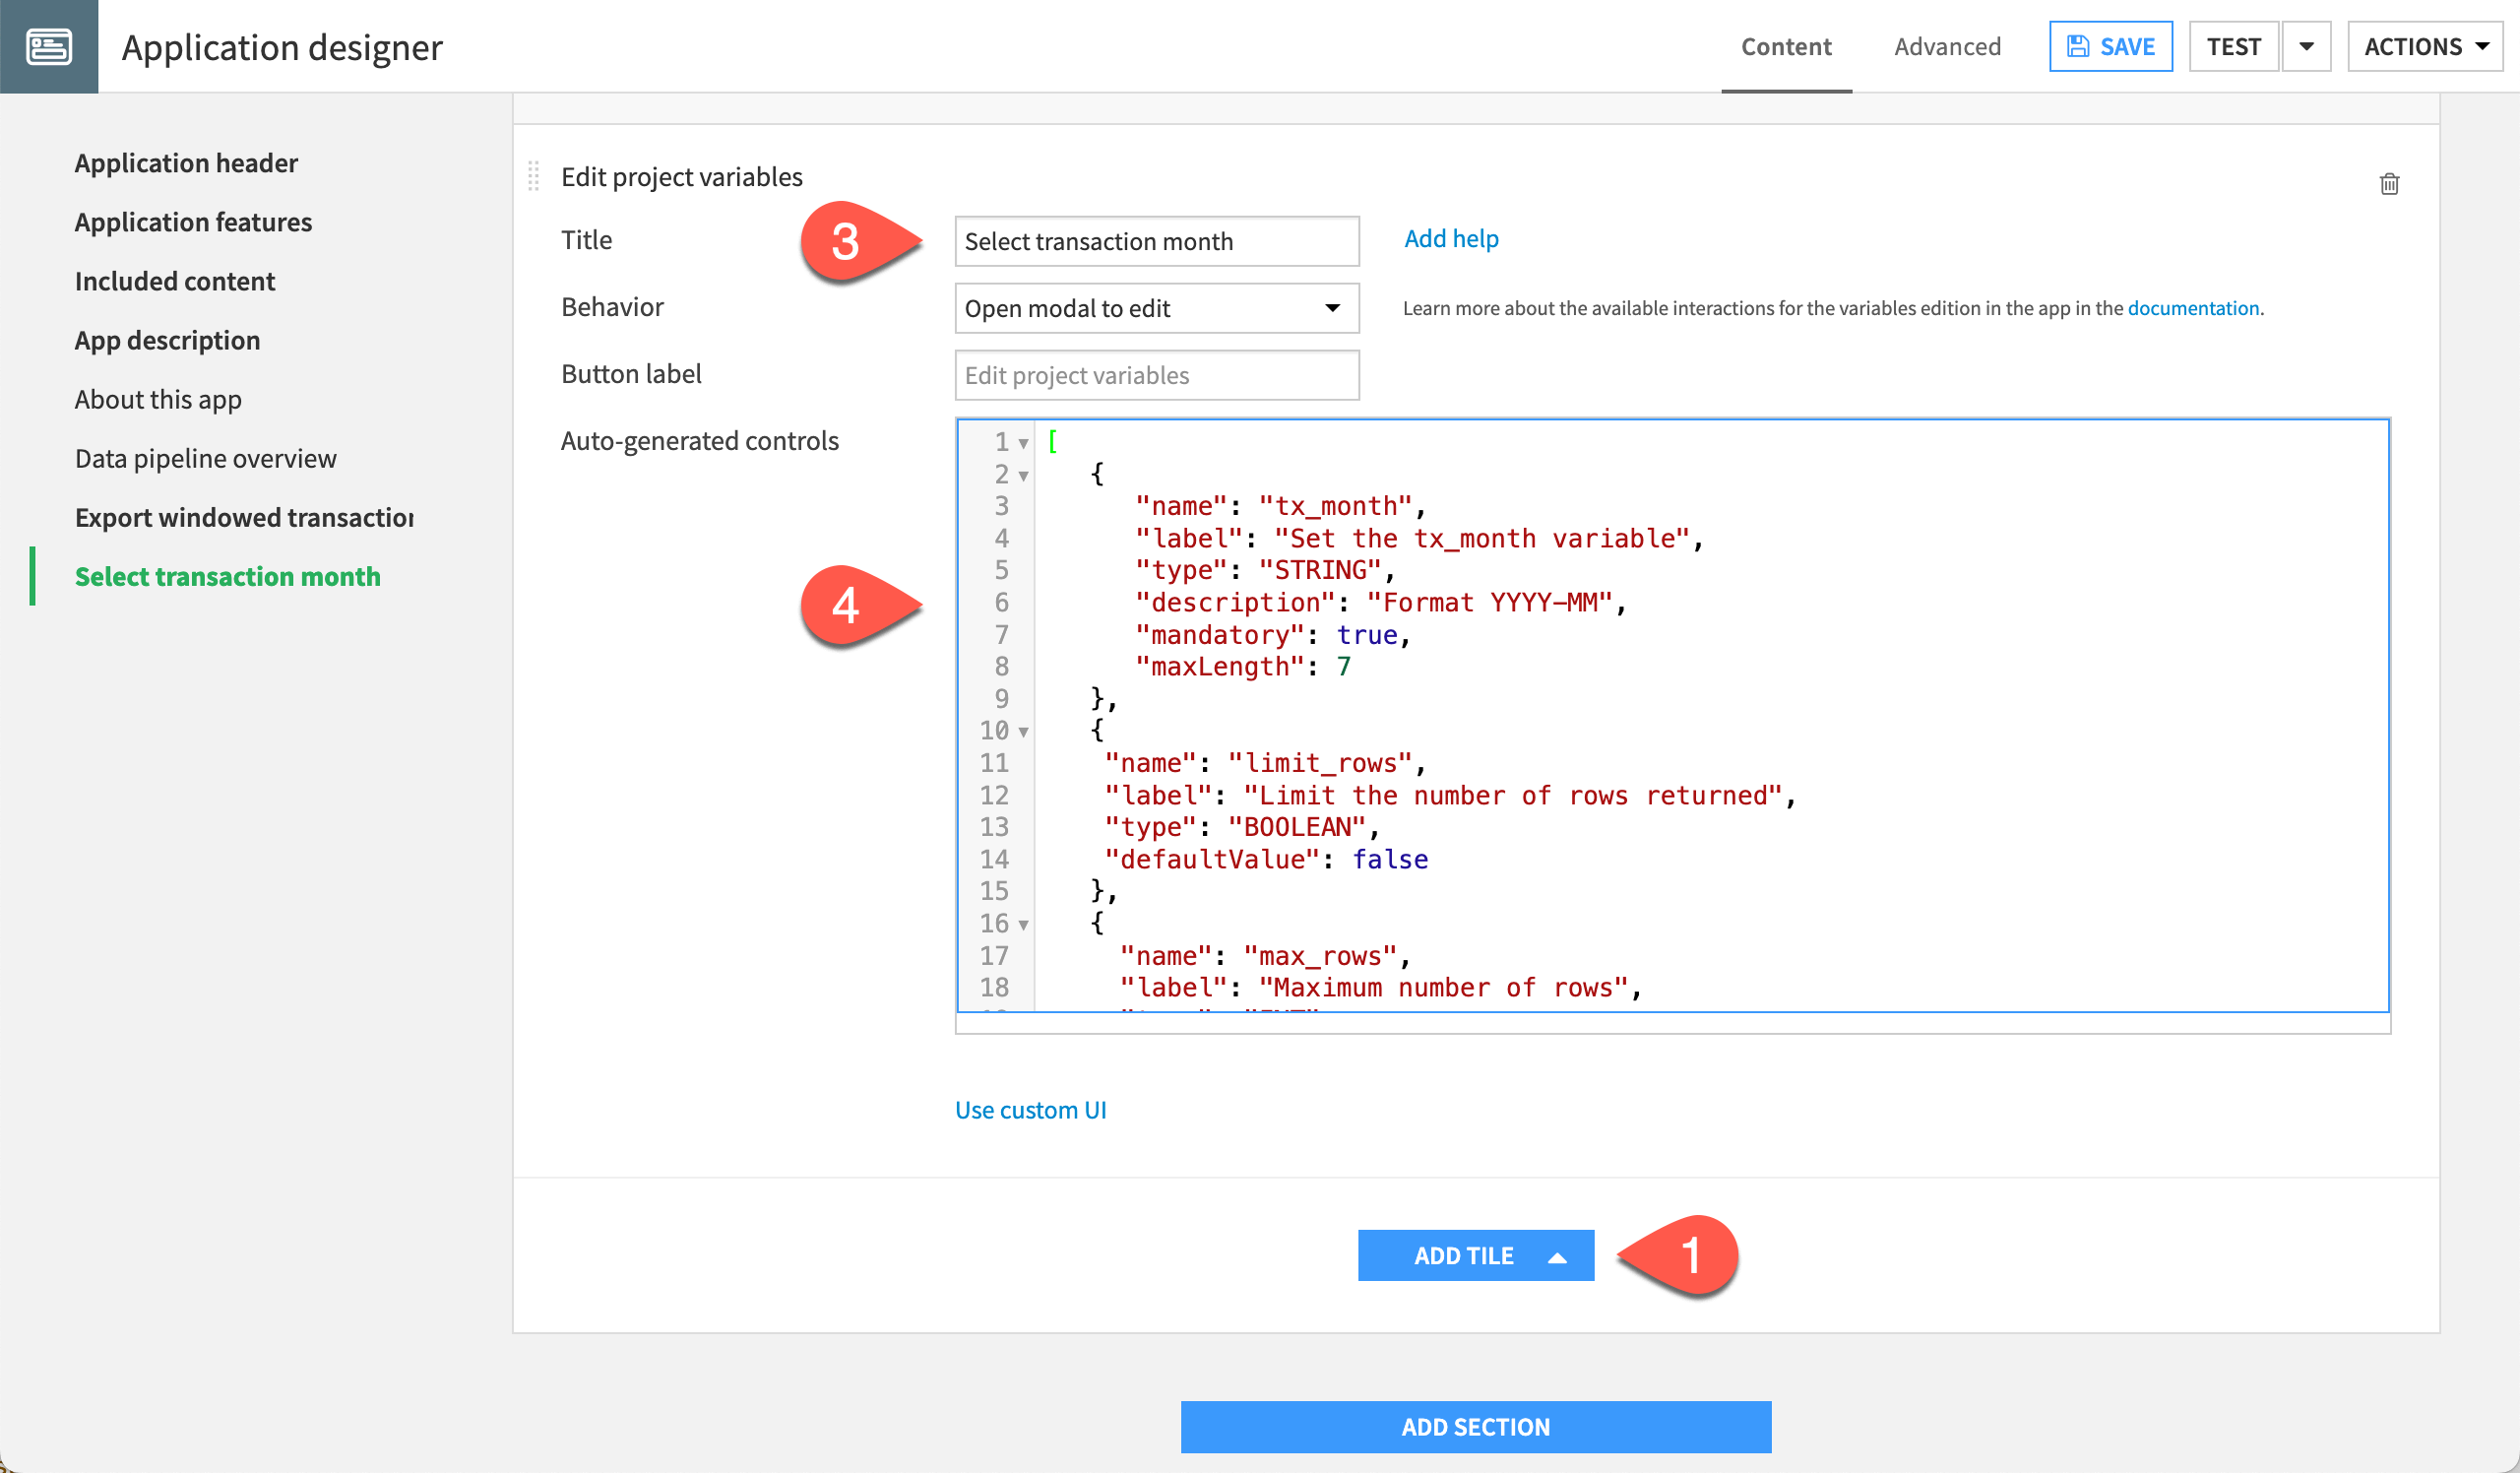Click the SAVE button
This screenshot has width=2520, height=1473.
2110,47
